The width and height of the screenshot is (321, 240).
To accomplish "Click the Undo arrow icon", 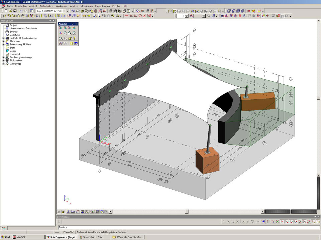I will coord(21,11).
